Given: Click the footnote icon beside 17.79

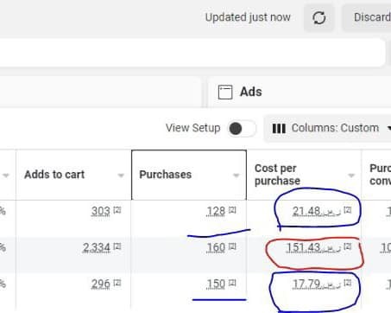Looking at the screenshot, I should 348,283.
